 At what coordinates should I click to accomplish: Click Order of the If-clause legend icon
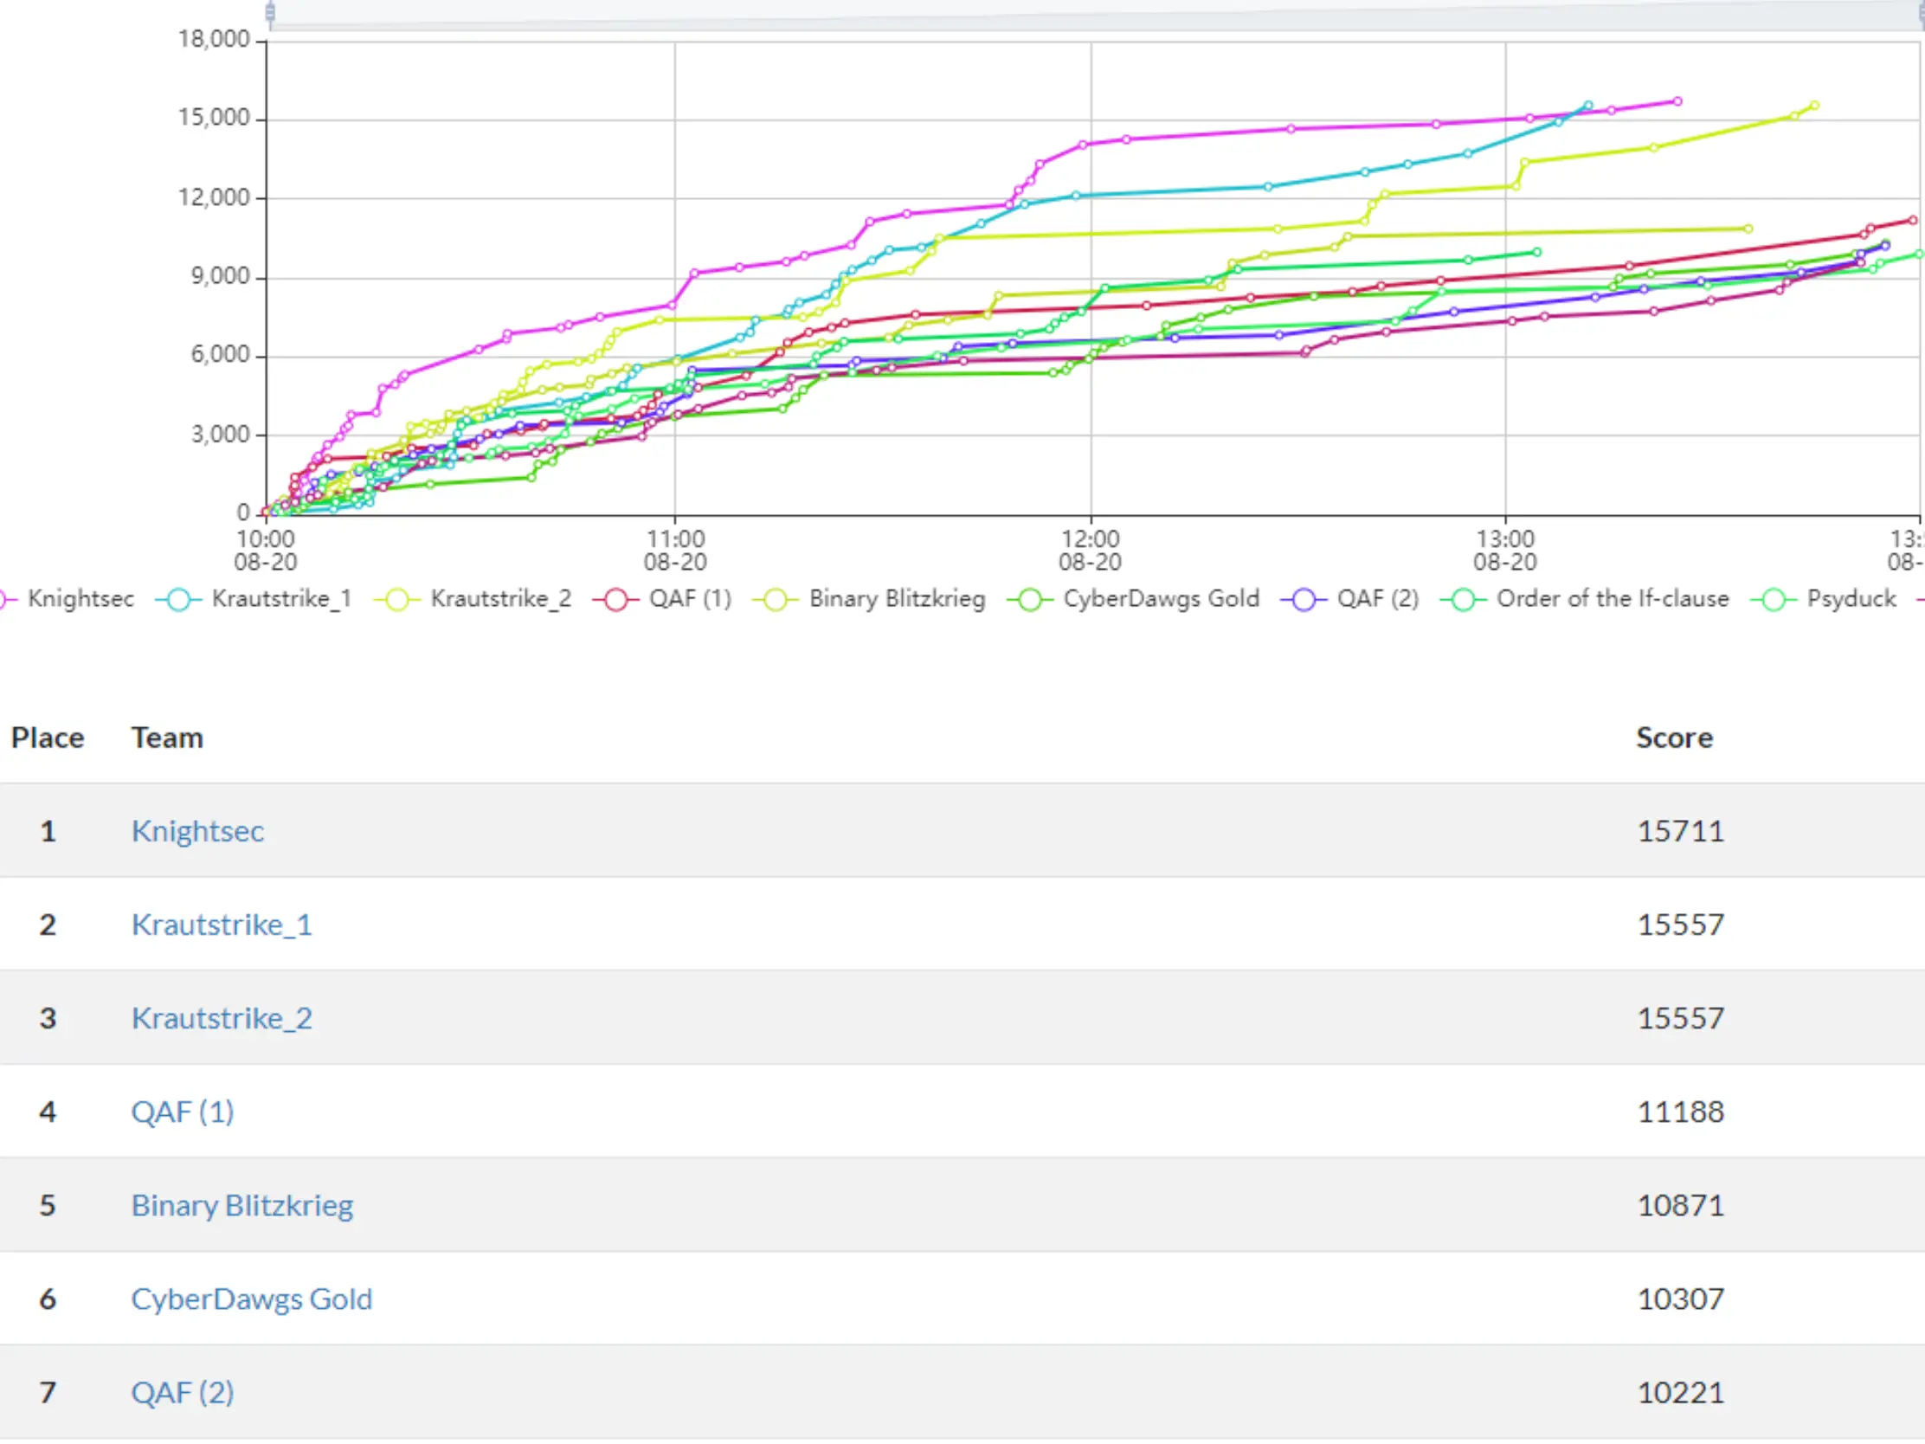(x=1463, y=600)
